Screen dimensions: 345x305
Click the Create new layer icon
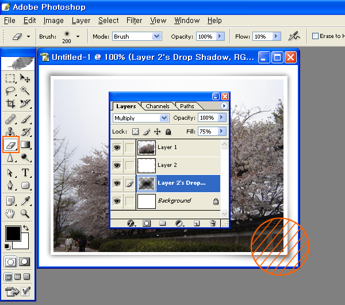[197, 223]
